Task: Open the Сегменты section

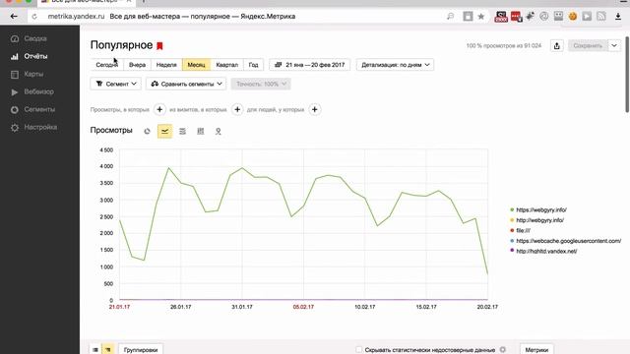Action: [39, 109]
